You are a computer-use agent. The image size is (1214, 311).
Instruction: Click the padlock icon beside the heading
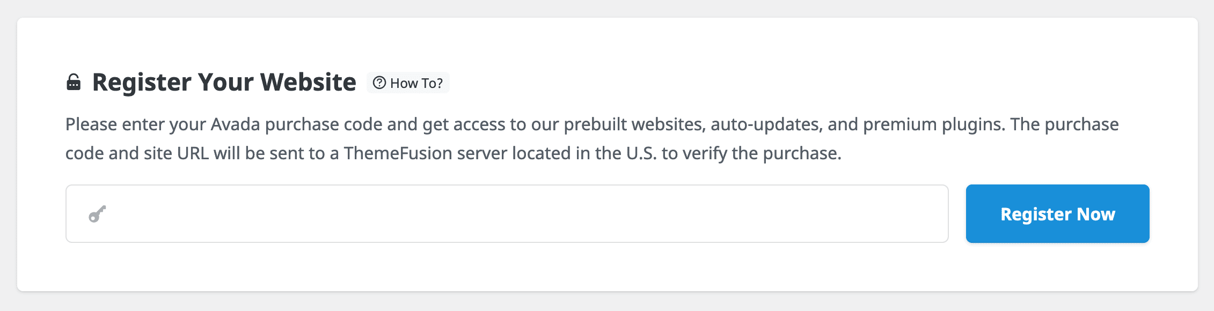pos(74,83)
